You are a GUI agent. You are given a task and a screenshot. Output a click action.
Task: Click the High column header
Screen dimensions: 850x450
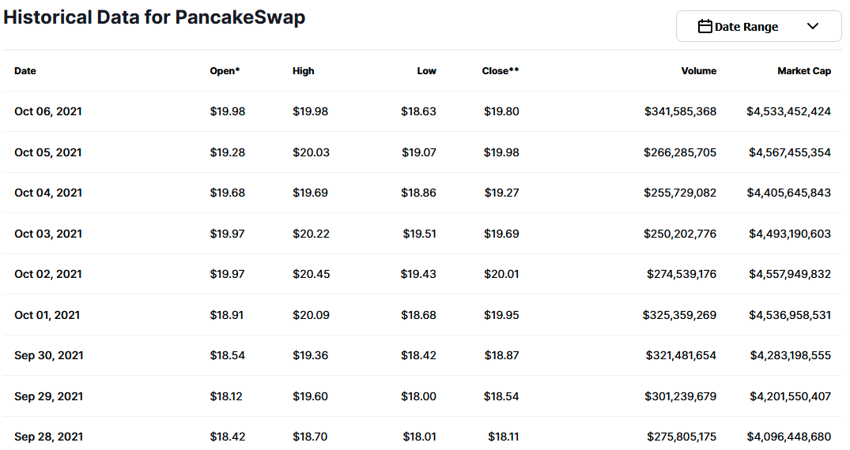click(304, 71)
